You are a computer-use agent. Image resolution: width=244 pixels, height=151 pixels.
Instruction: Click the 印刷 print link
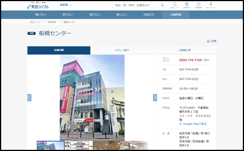pos(213,41)
